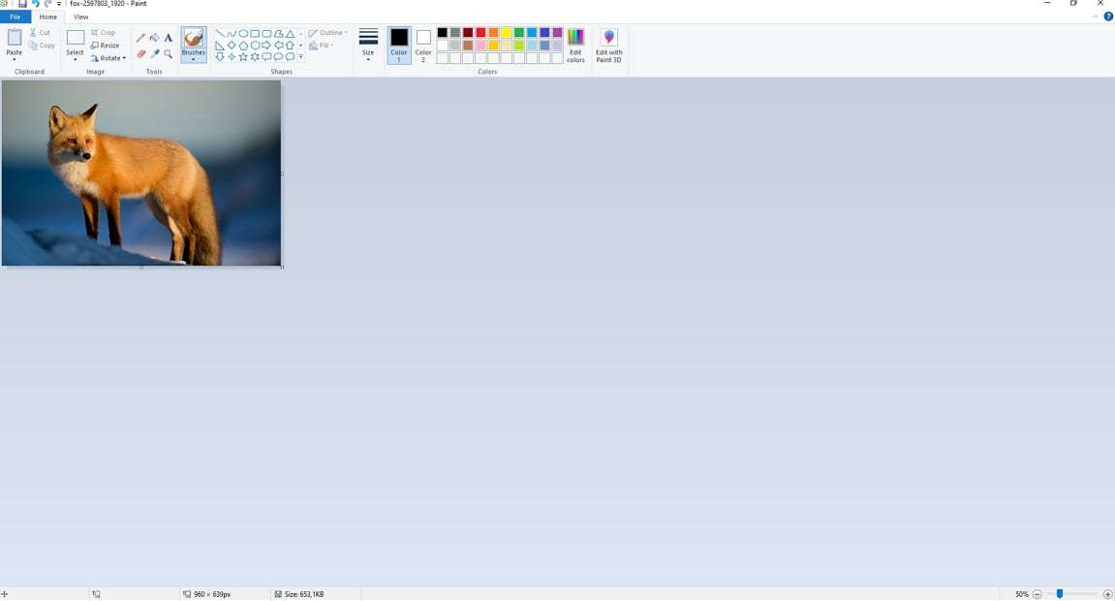Choose the red color swatch
Viewport: 1115px width, 601px height.
(480, 33)
